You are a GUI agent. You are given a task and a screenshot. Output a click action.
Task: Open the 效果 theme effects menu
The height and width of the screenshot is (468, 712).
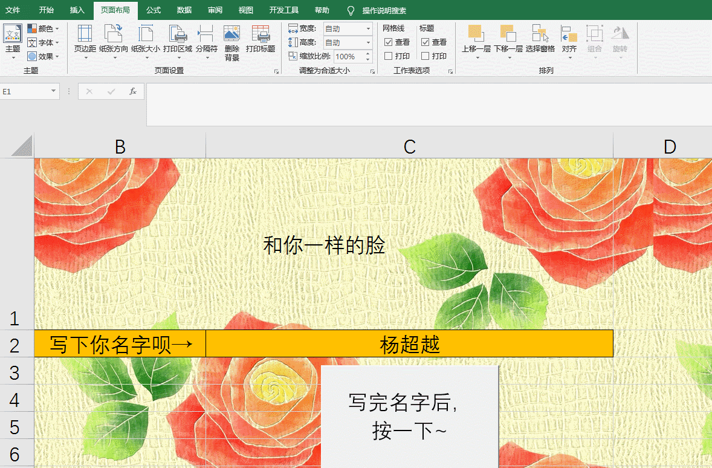click(x=43, y=56)
